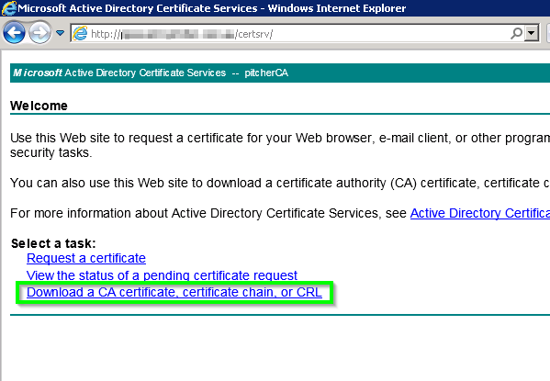Expand the address bar autocomplete dropdown
Viewport: 550px width, 381px height.
pyautogui.click(x=532, y=34)
